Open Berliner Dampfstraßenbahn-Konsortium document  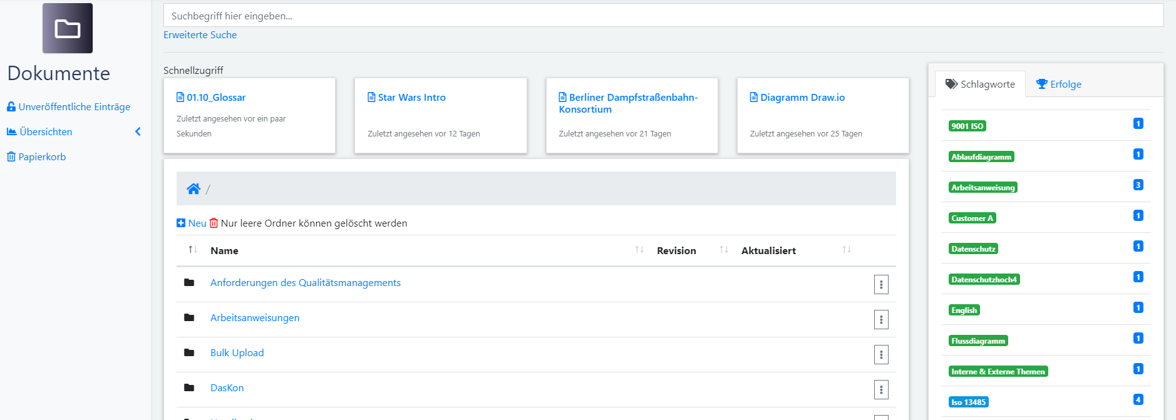pyautogui.click(x=629, y=103)
